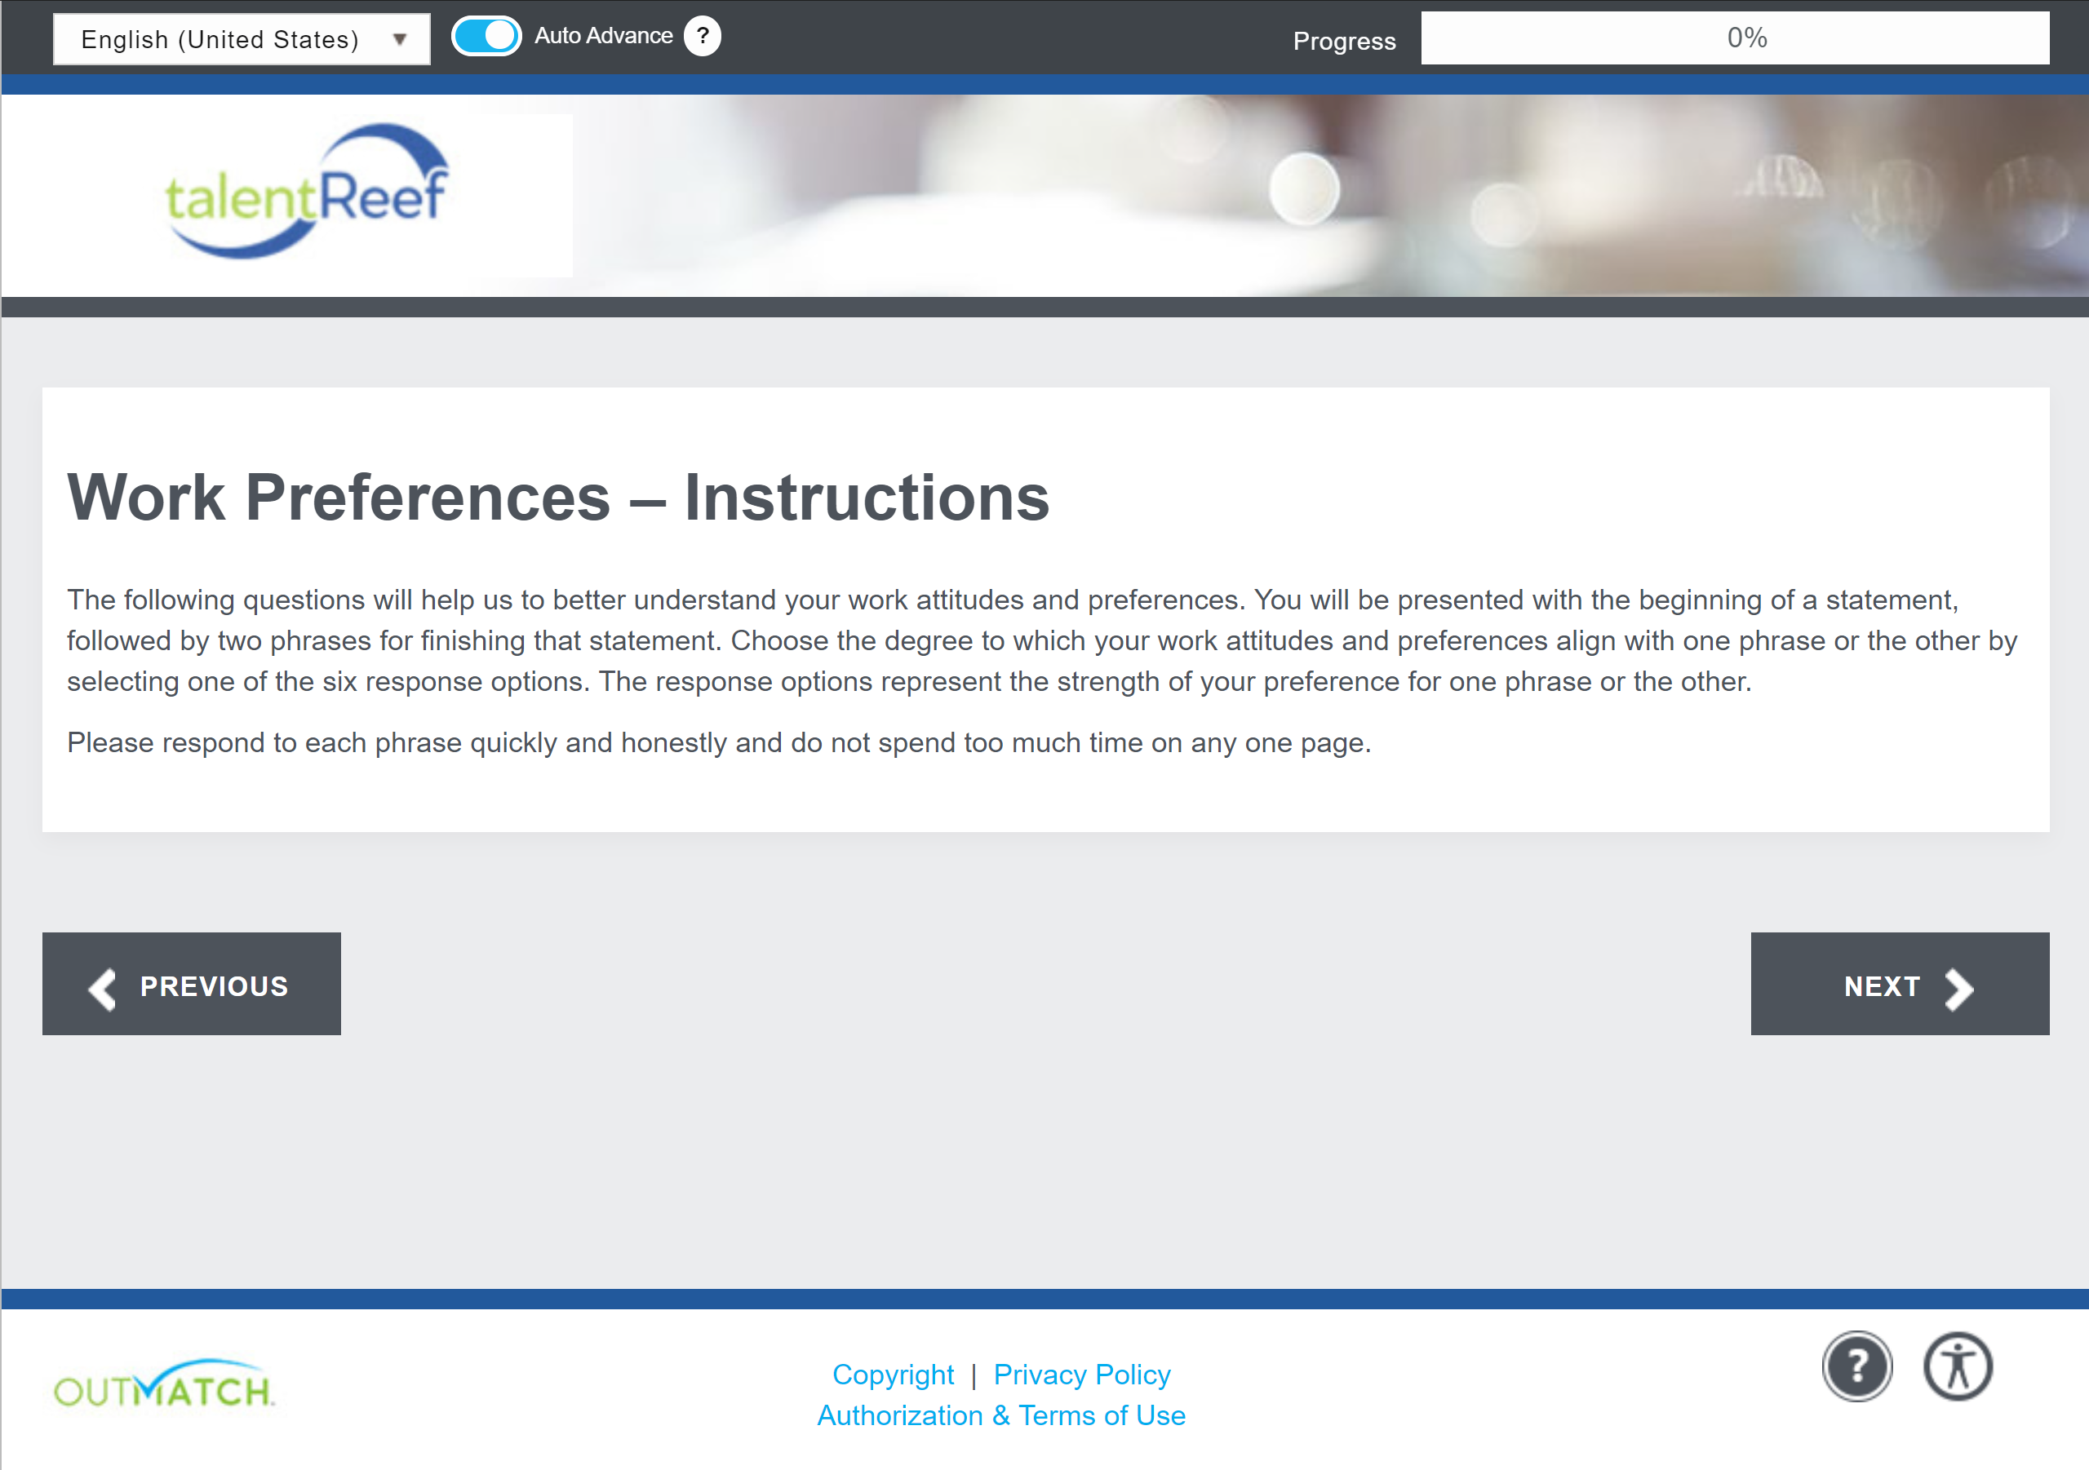This screenshot has height=1470, width=2089.
Task: Click the left chevron on Previous
Action: pos(103,988)
